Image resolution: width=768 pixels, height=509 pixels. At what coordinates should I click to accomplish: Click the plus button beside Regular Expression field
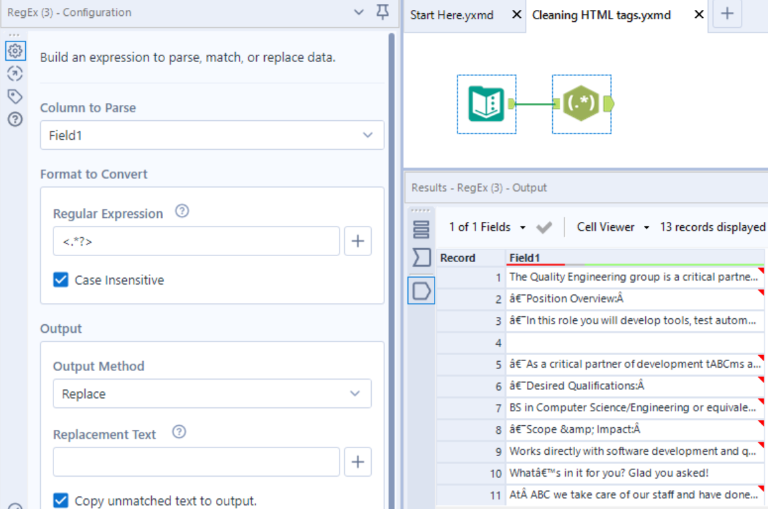coord(357,240)
